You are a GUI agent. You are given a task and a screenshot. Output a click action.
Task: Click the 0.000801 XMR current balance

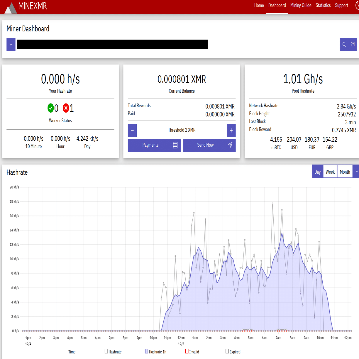tap(182, 79)
